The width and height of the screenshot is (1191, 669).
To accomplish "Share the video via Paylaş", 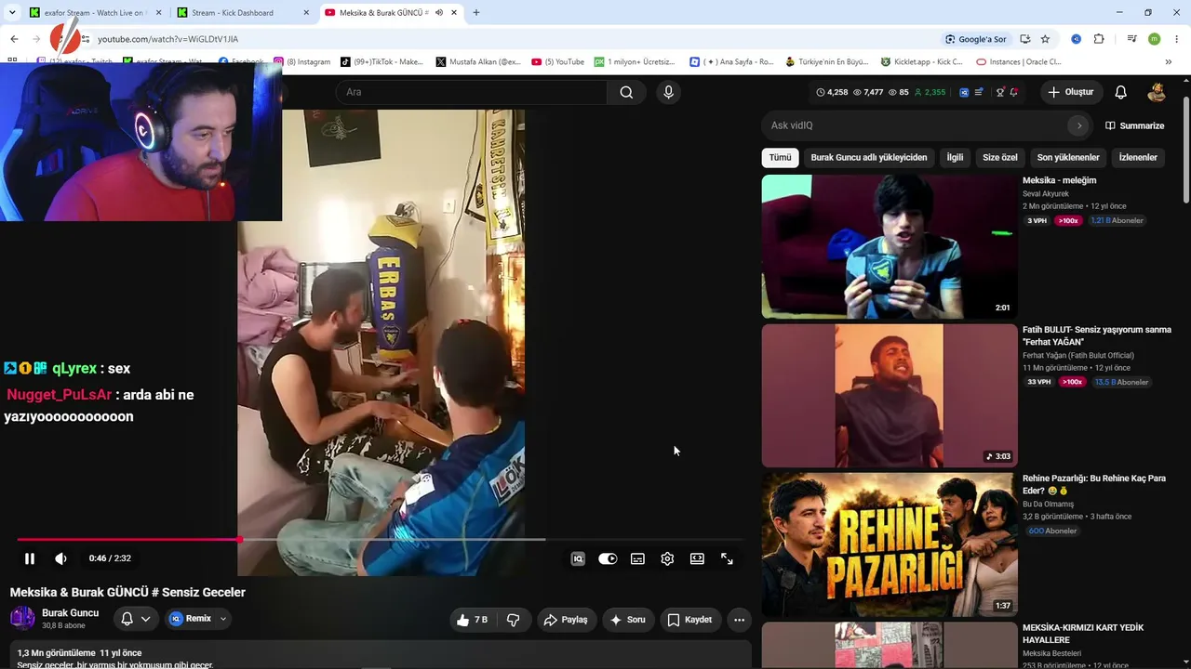I will tap(567, 620).
